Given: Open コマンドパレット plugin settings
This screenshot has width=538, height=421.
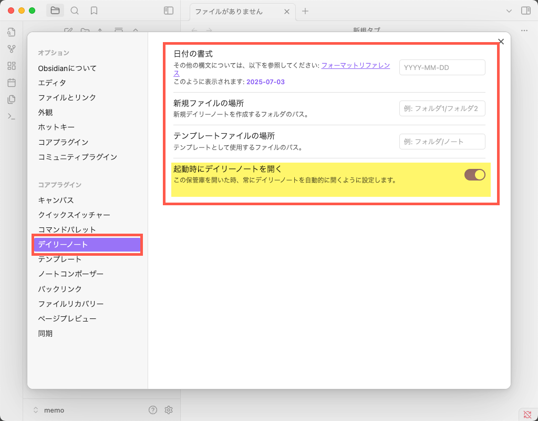Looking at the screenshot, I should [67, 229].
